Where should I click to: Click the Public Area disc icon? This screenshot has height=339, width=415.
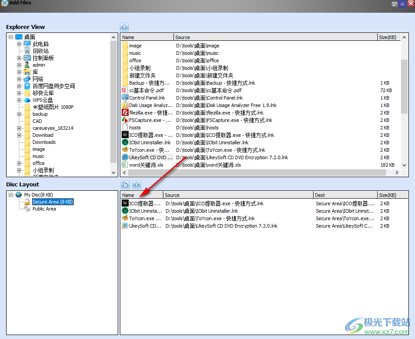point(27,209)
